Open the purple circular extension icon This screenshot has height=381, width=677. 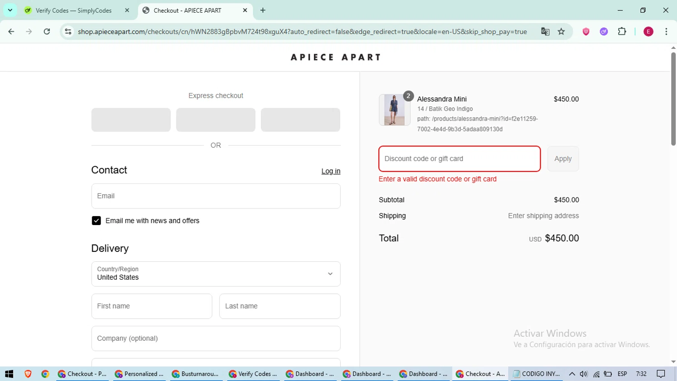tap(604, 32)
